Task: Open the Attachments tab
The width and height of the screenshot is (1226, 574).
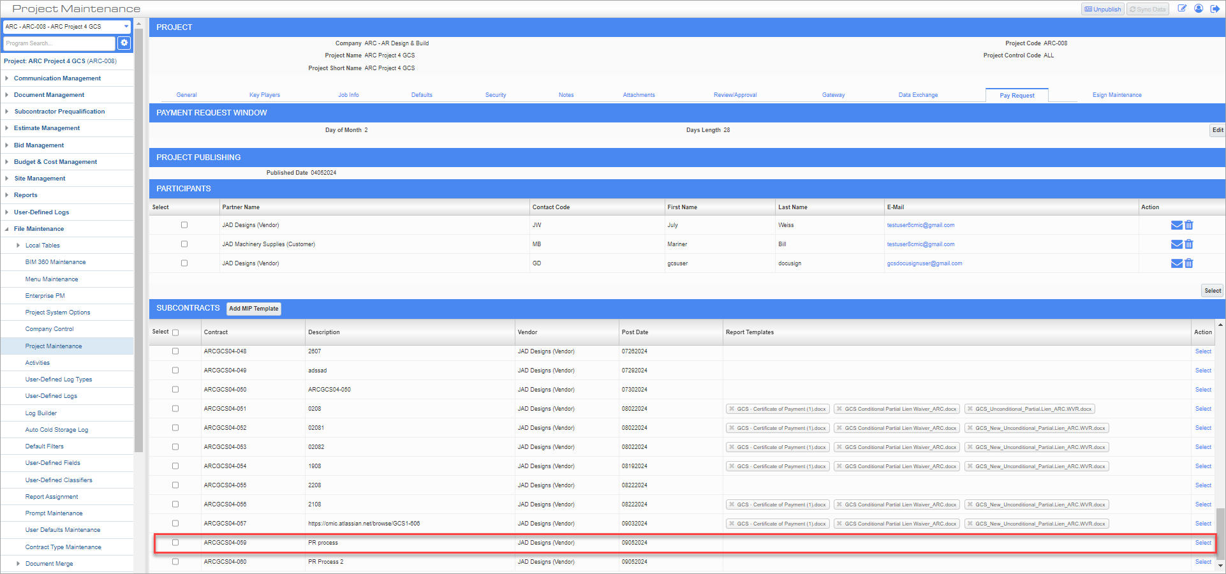Action: coord(639,95)
